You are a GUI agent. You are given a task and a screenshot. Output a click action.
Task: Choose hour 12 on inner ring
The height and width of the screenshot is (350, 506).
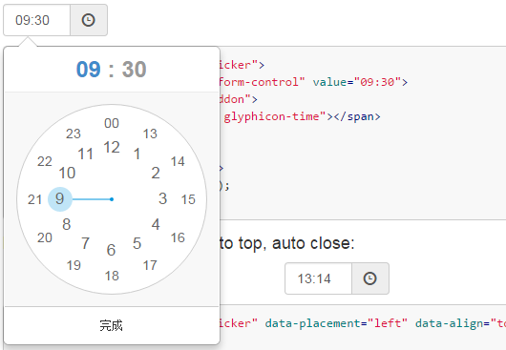(112, 148)
